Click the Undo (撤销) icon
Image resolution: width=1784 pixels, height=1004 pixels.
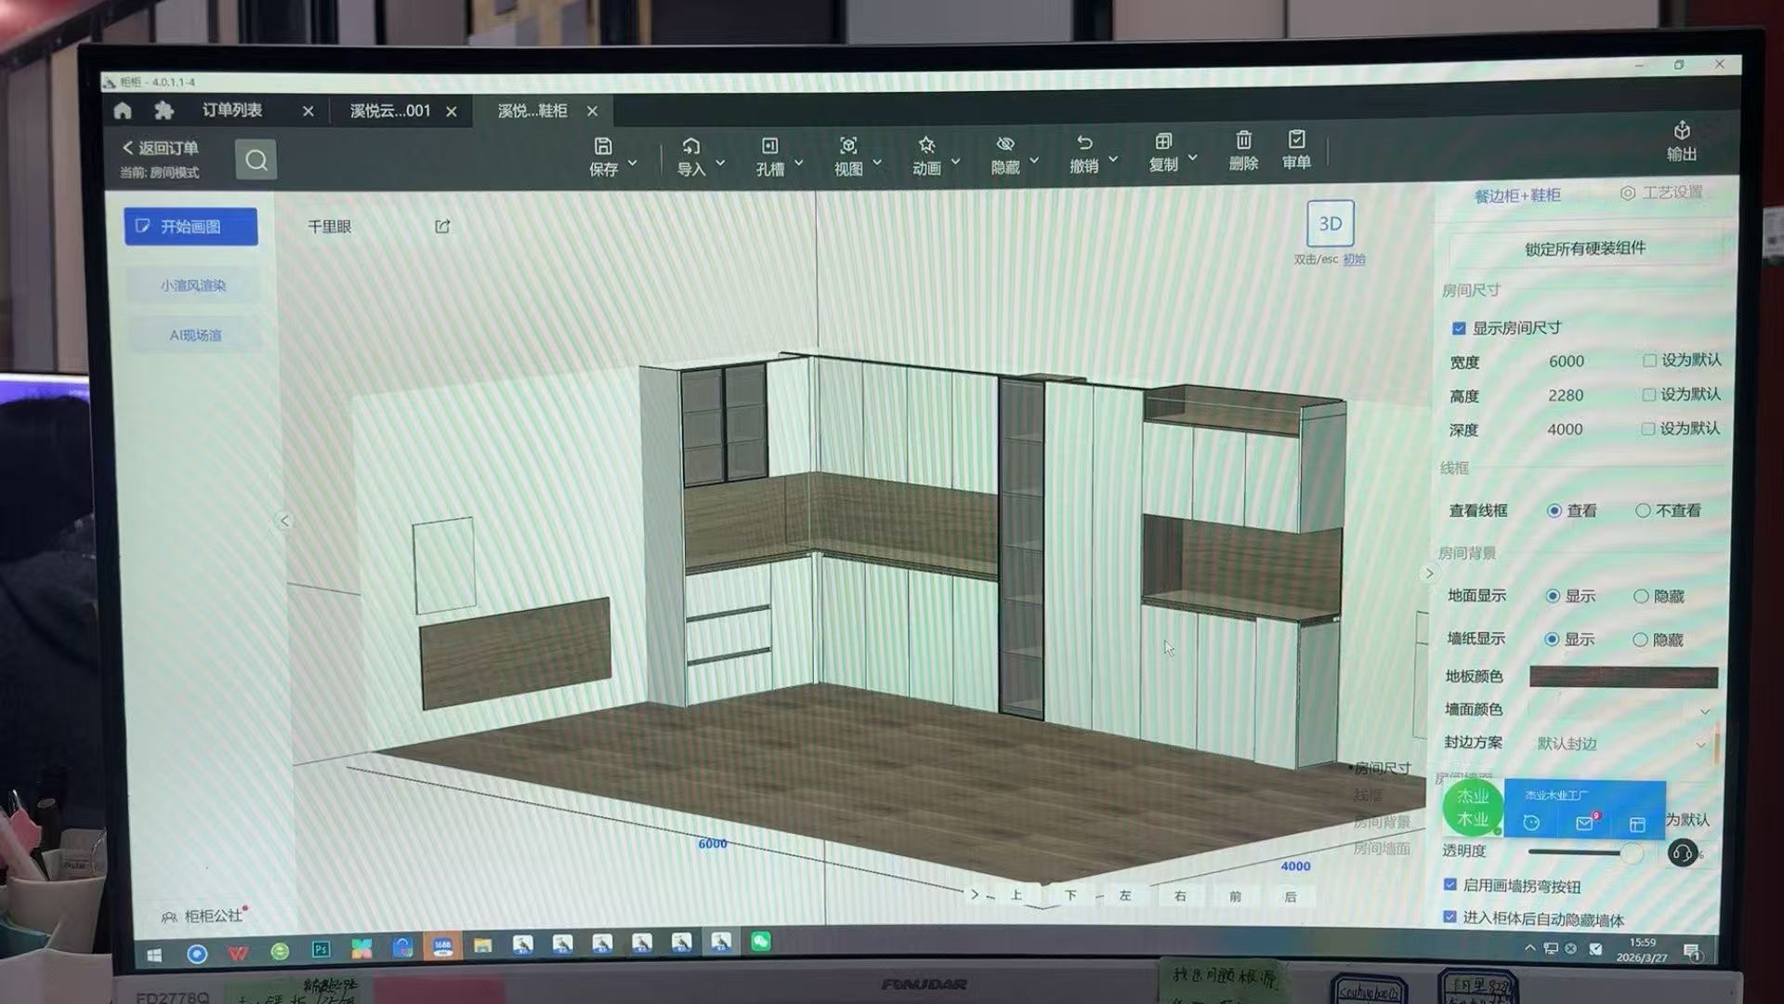pyautogui.click(x=1084, y=144)
